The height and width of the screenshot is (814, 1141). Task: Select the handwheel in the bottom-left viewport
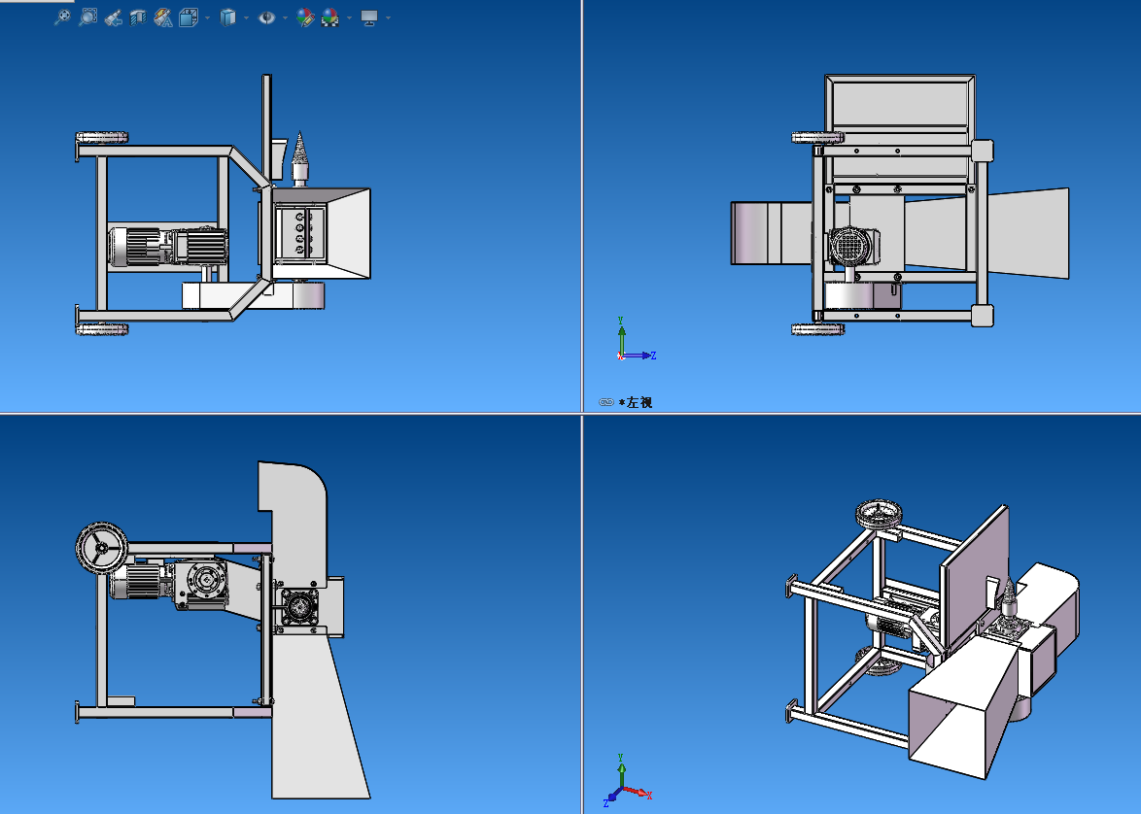pyautogui.click(x=101, y=549)
